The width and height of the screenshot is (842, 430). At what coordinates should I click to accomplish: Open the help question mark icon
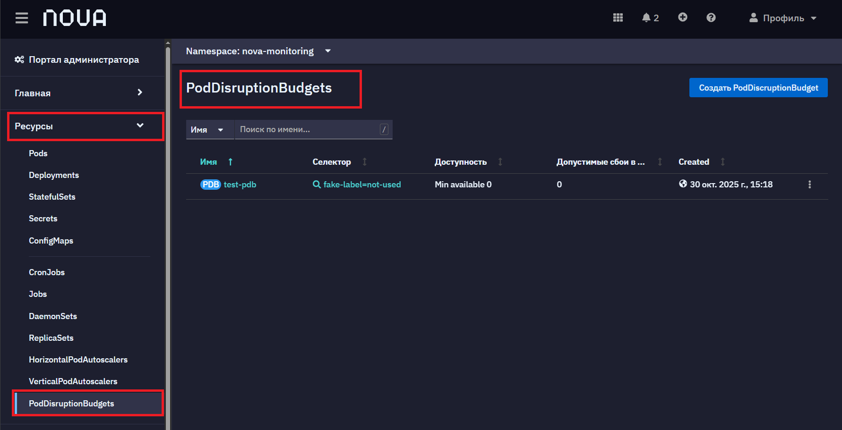711,17
